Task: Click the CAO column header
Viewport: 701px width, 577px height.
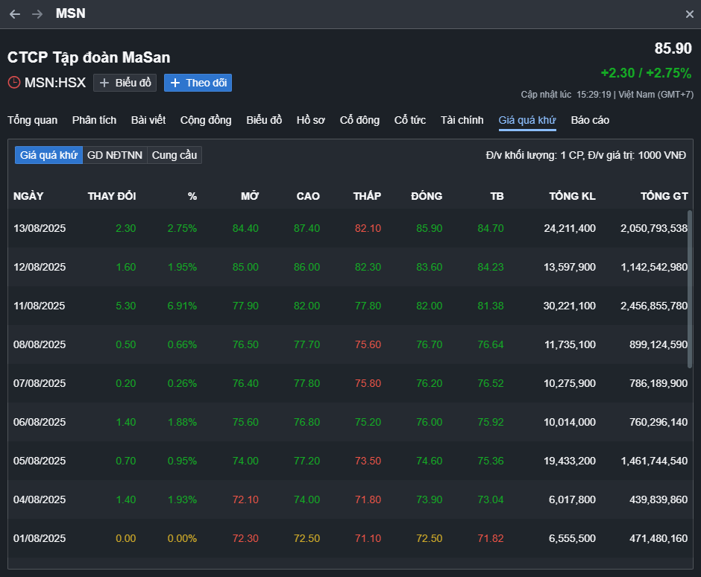Action: coord(308,196)
